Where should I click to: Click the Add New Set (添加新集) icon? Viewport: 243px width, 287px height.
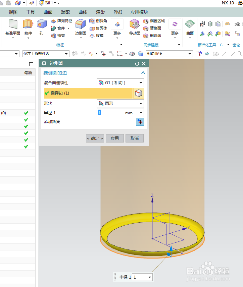tap(140, 122)
